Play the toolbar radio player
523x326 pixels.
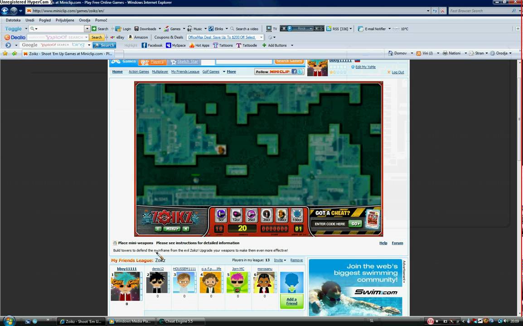290,29
